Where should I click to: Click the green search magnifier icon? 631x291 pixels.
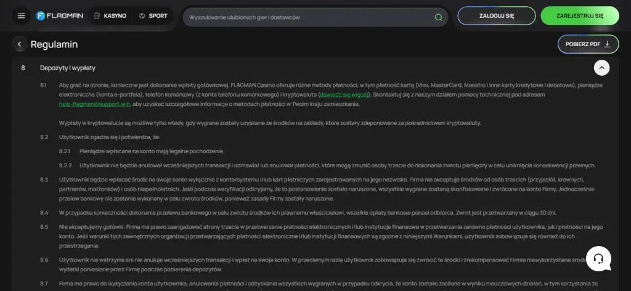click(438, 17)
